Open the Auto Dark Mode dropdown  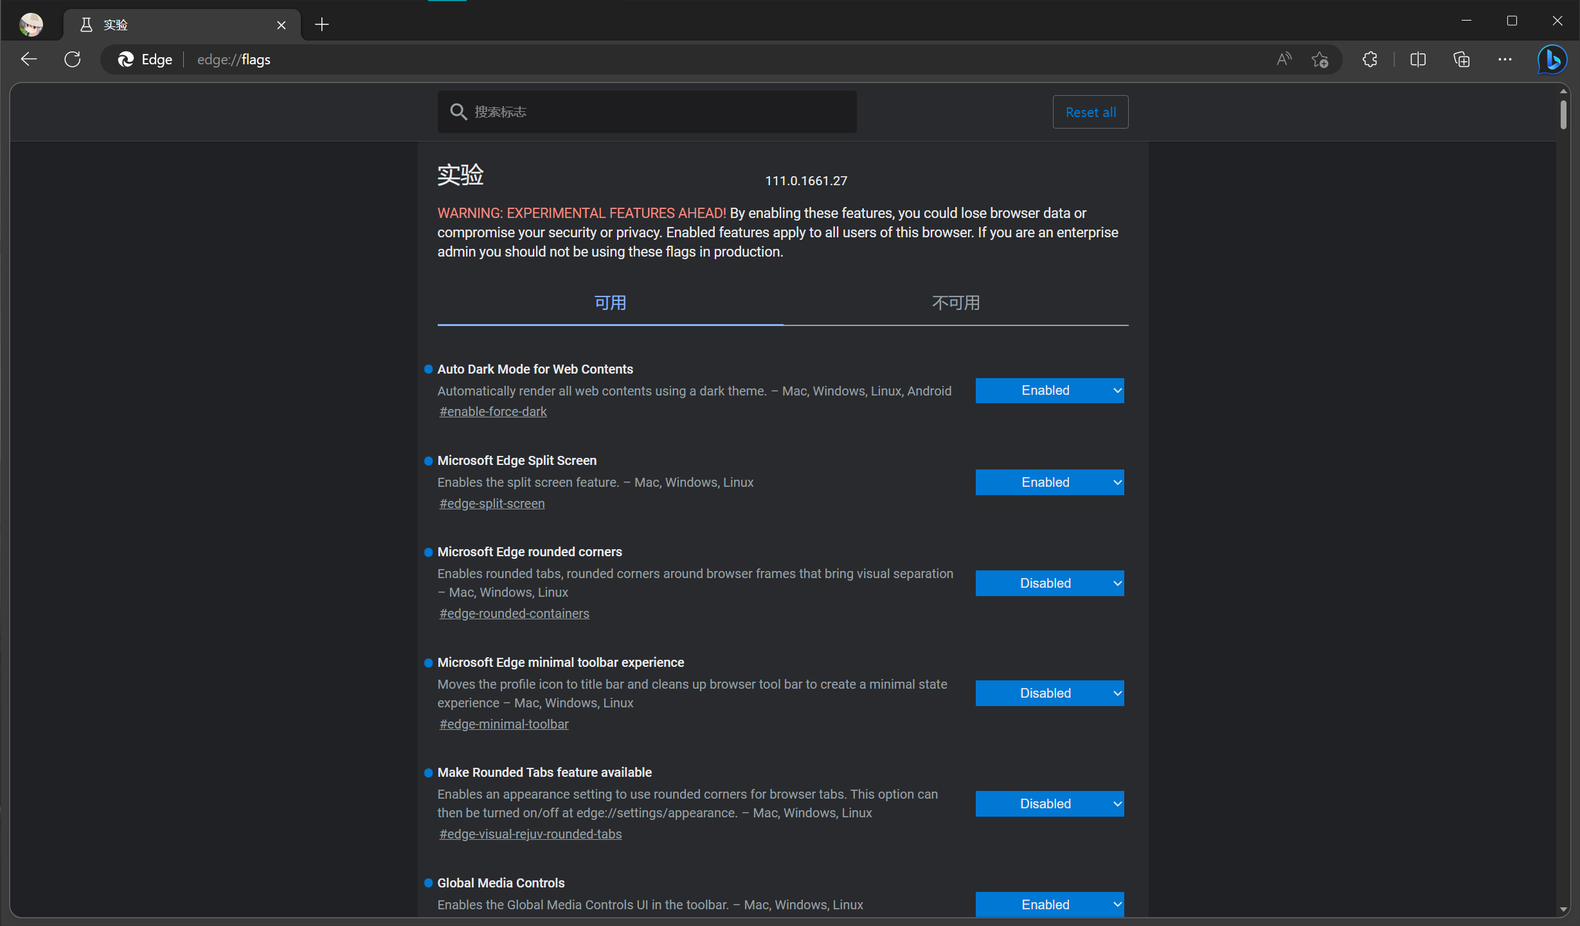pyautogui.click(x=1049, y=390)
